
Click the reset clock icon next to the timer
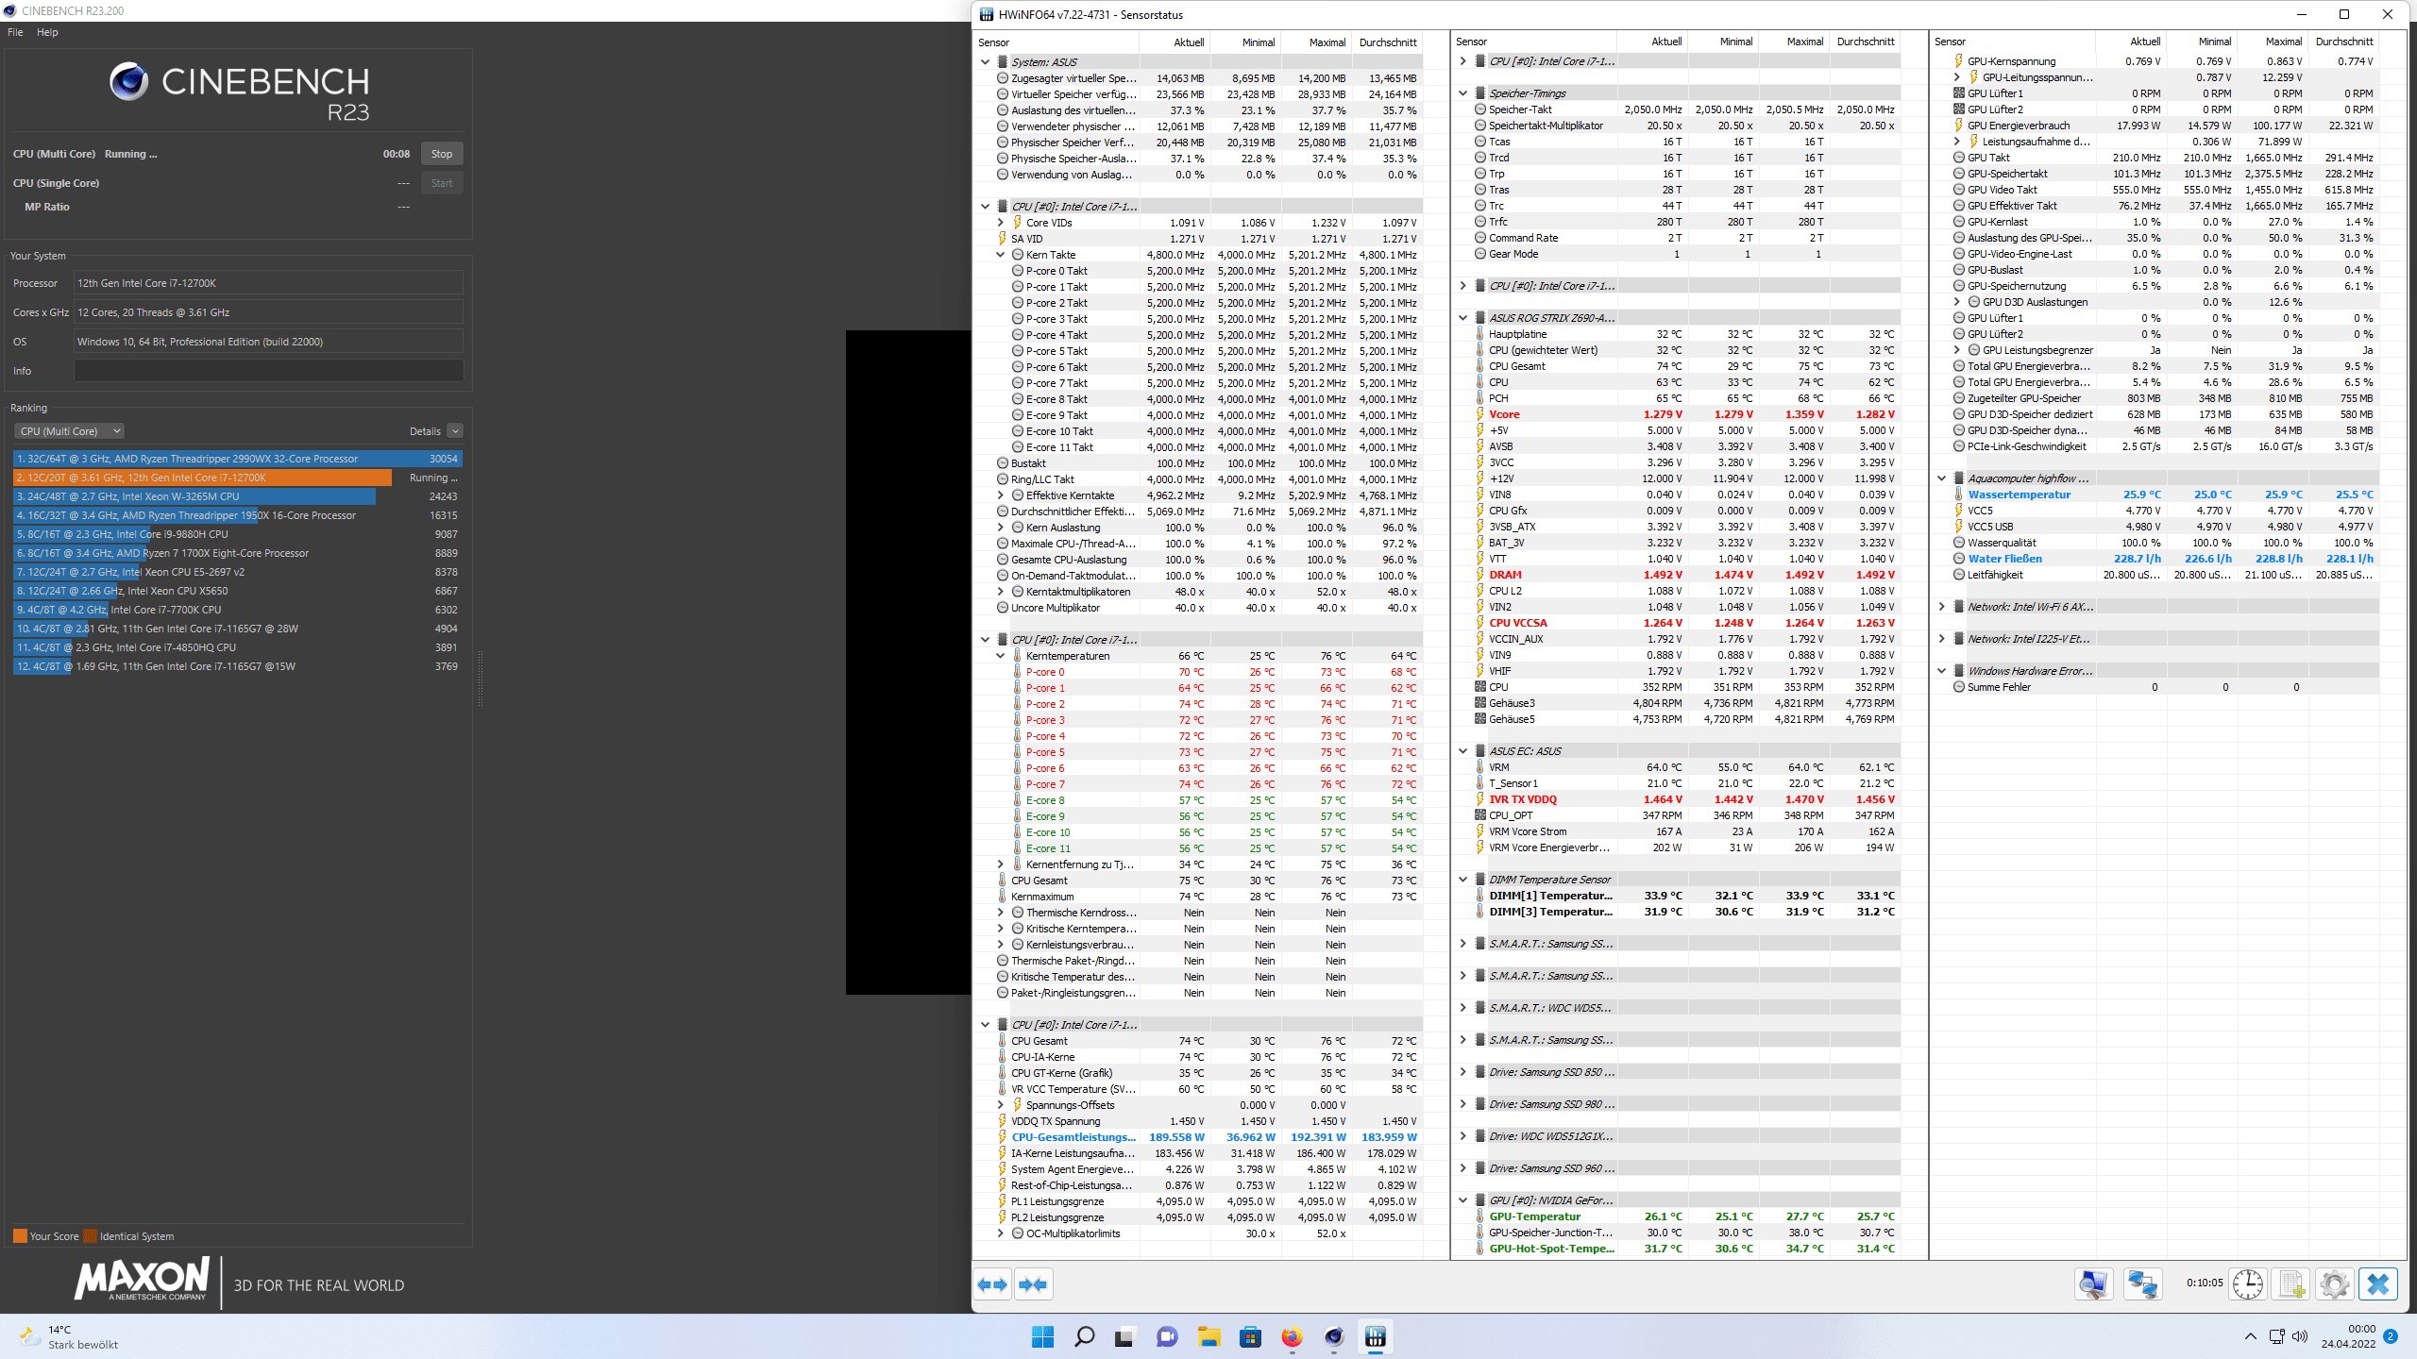2248,1284
